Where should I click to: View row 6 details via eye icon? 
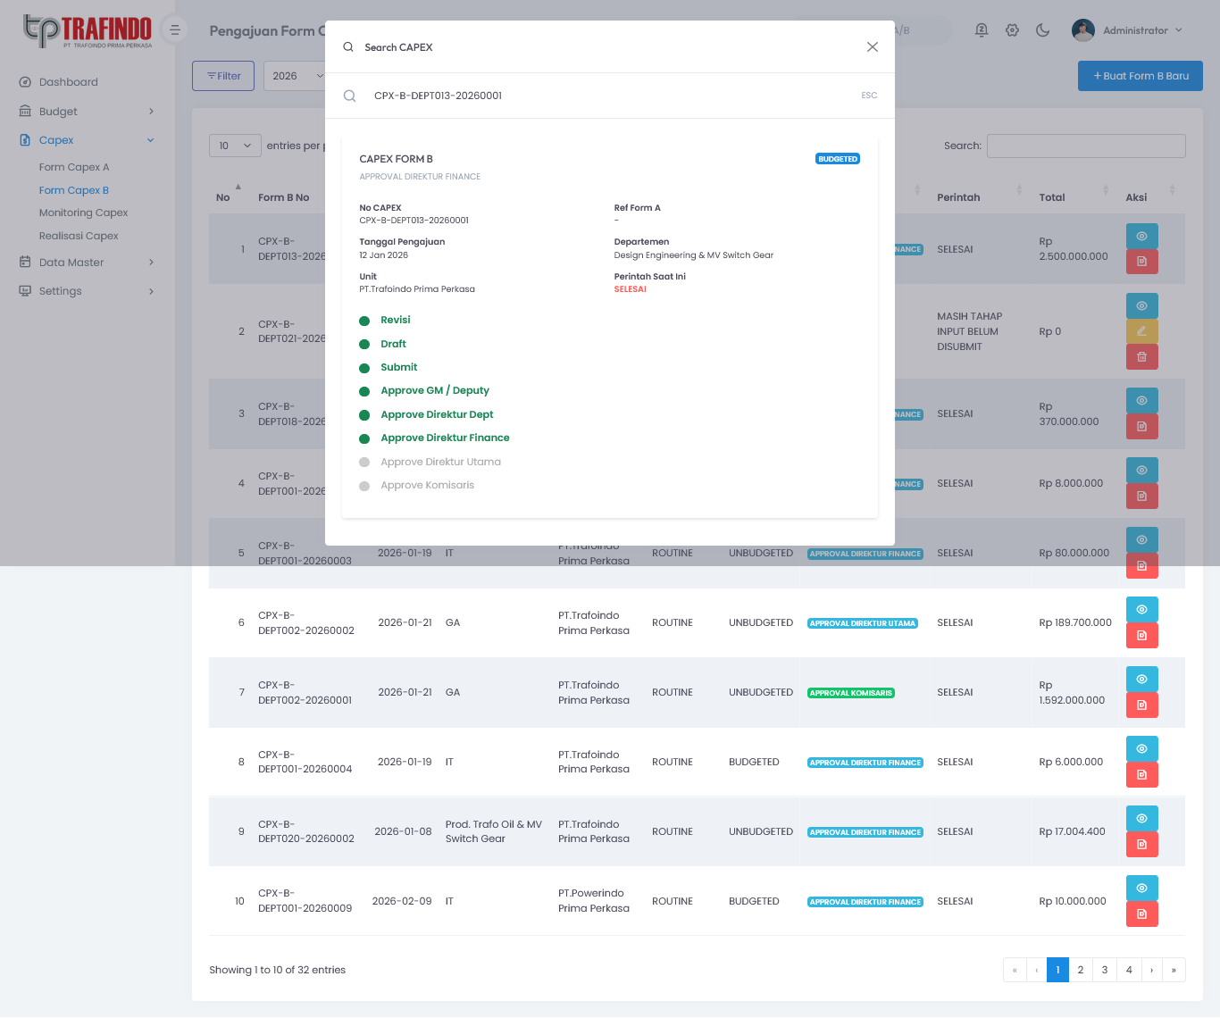pyautogui.click(x=1141, y=609)
